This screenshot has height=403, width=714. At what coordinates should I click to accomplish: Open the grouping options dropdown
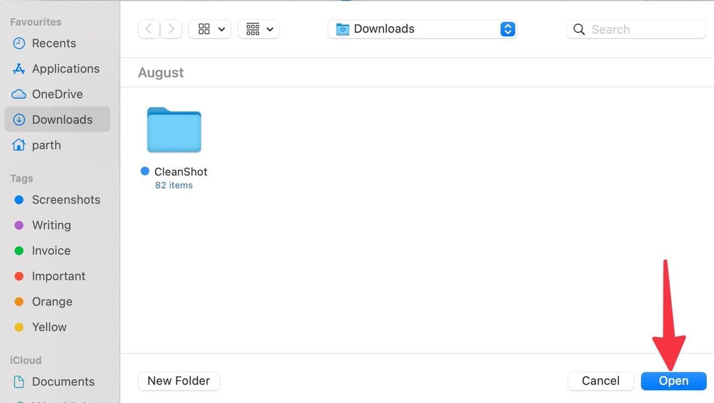(258, 29)
